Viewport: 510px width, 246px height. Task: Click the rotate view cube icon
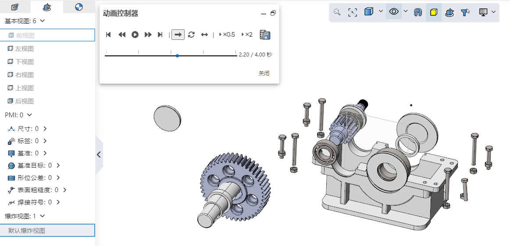point(449,12)
